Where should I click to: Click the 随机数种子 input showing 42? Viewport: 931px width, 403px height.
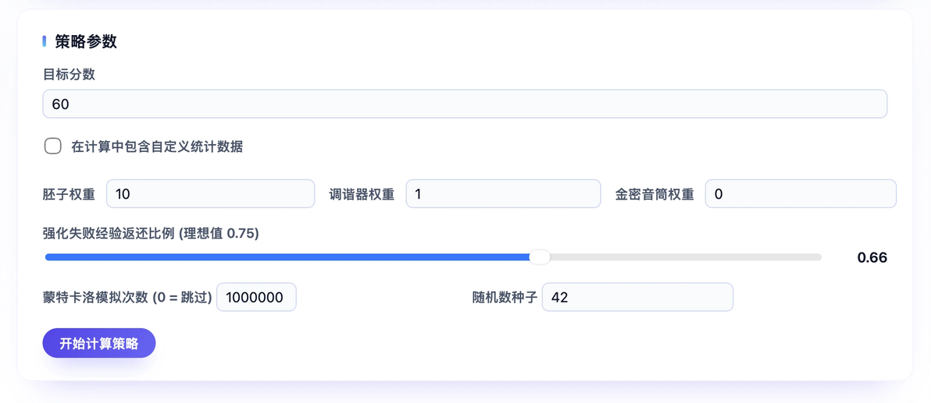[x=637, y=297]
